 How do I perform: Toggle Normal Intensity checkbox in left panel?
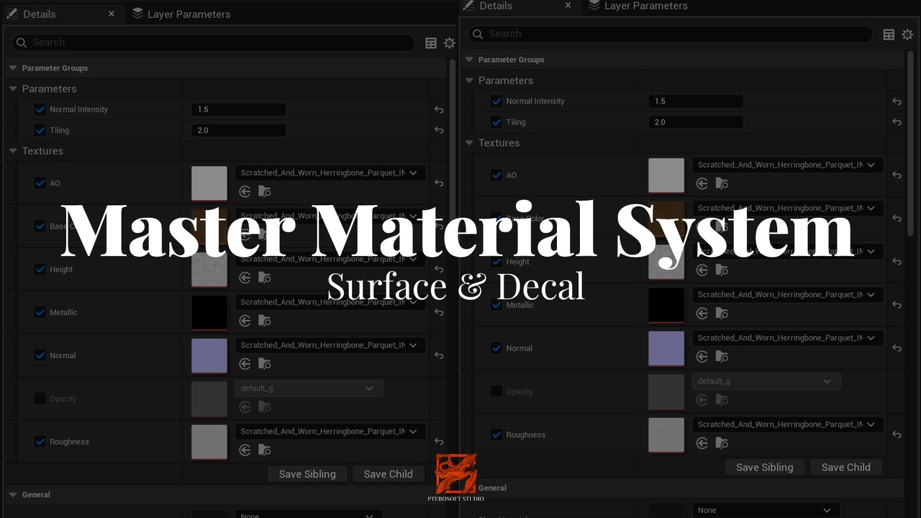(x=40, y=109)
